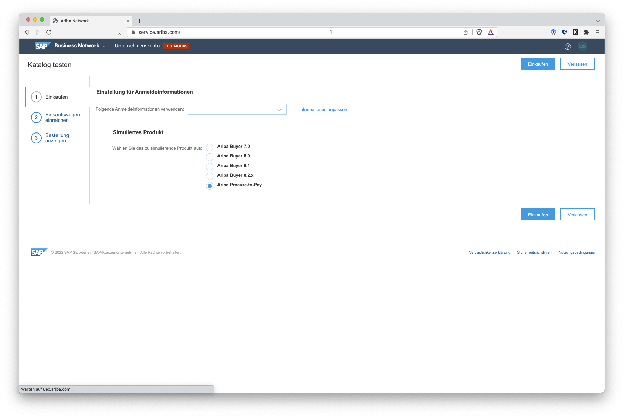Screen dimensions: 624x418
Task: Open the 1Password extension icon
Action: (x=553, y=32)
